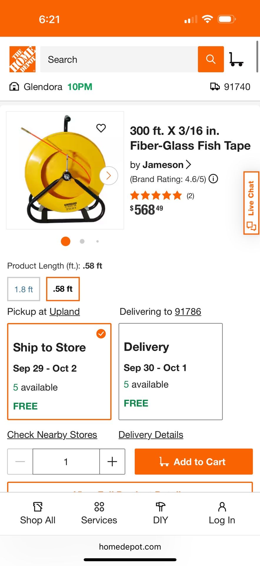The image size is (260, 566).
Task: Show next product image with arrow
Action: tap(109, 176)
